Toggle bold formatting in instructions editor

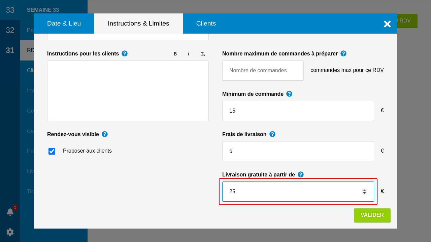(175, 54)
